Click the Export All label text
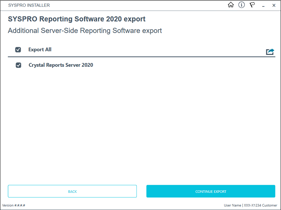This screenshot has height=210, width=281. 40,50
